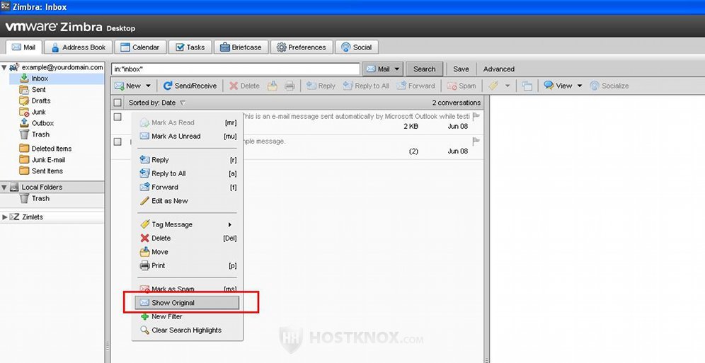The width and height of the screenshot is (705, 363).
Task: Open the Mail search type dropdown
Action: (x=383, y=69)
